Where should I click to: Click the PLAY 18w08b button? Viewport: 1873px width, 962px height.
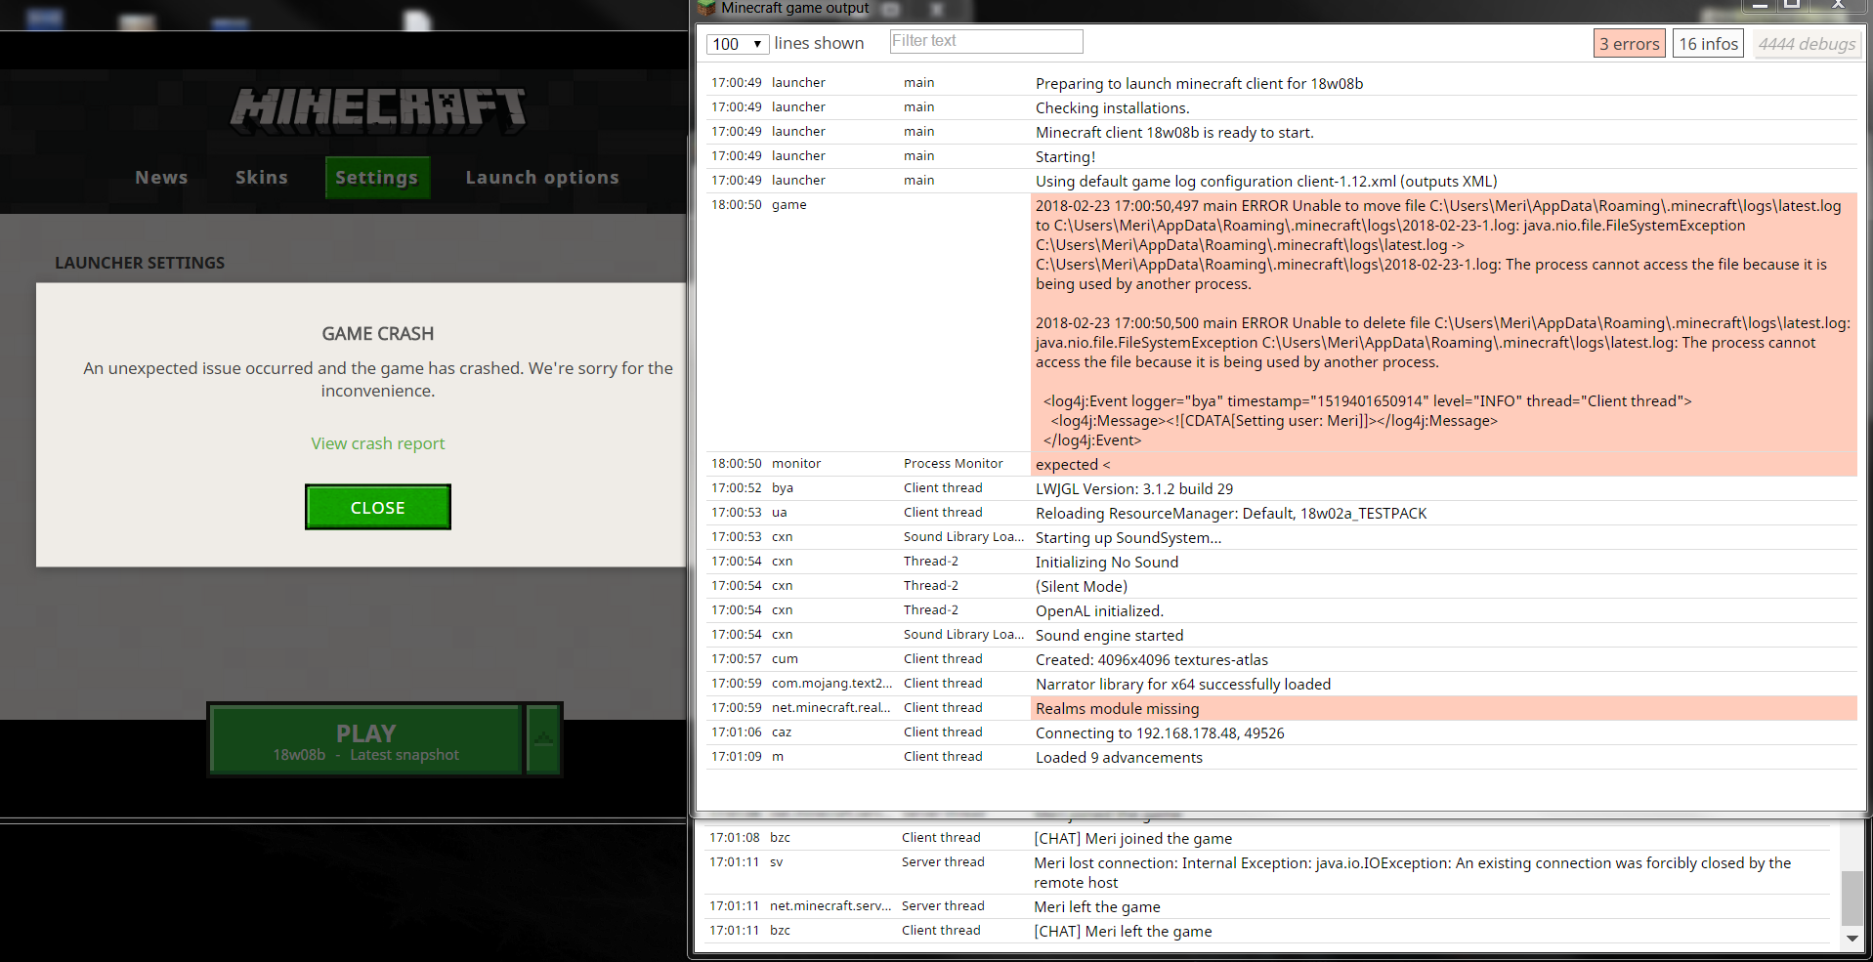(366, 740)
